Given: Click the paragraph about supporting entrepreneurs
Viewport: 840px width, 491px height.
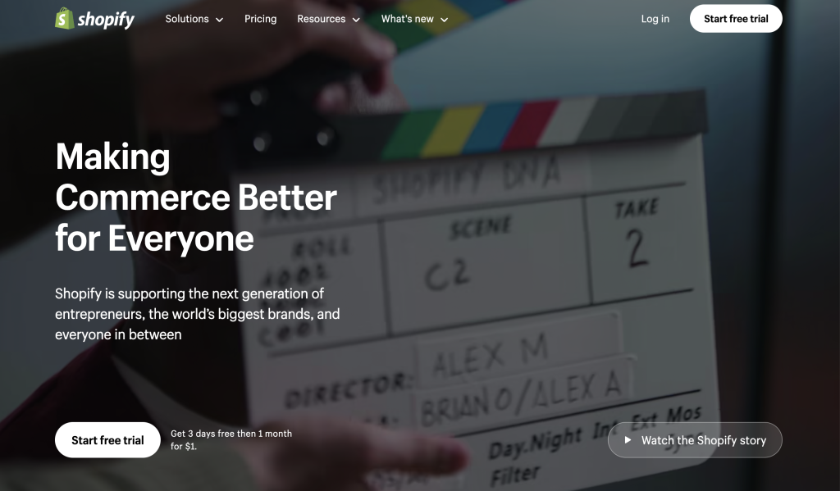Looking at the screenshot, I should point(197,314).
